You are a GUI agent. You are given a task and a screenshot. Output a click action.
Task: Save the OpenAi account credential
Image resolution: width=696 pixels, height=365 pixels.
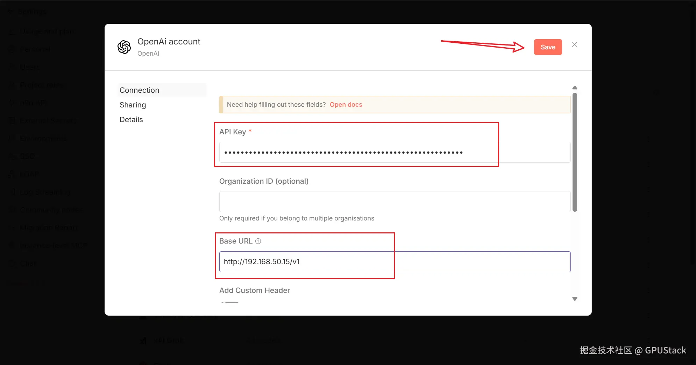[548, 47]
